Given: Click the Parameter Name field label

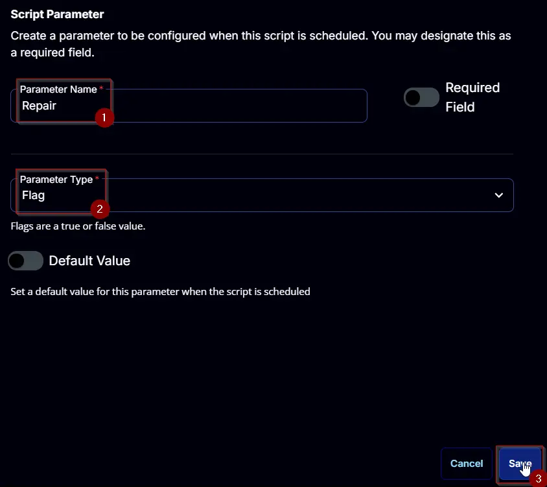Looking at the screenshot, I should point(58,89).
